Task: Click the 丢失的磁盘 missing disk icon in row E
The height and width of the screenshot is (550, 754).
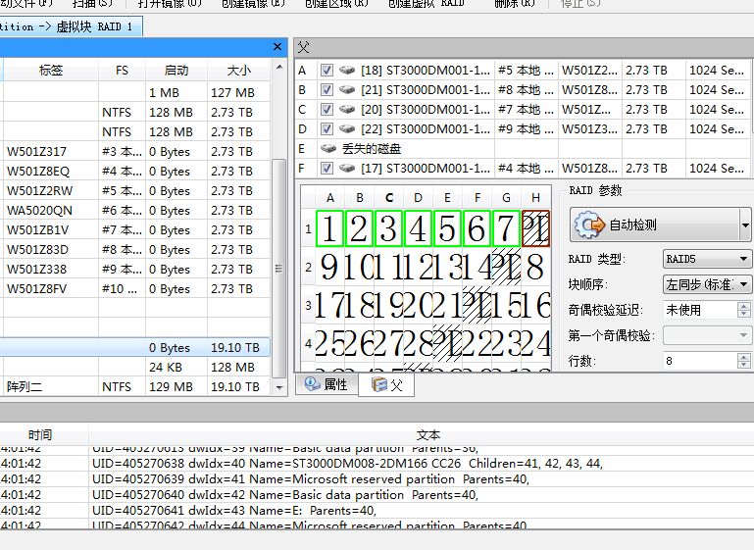Action: [329, 149]
